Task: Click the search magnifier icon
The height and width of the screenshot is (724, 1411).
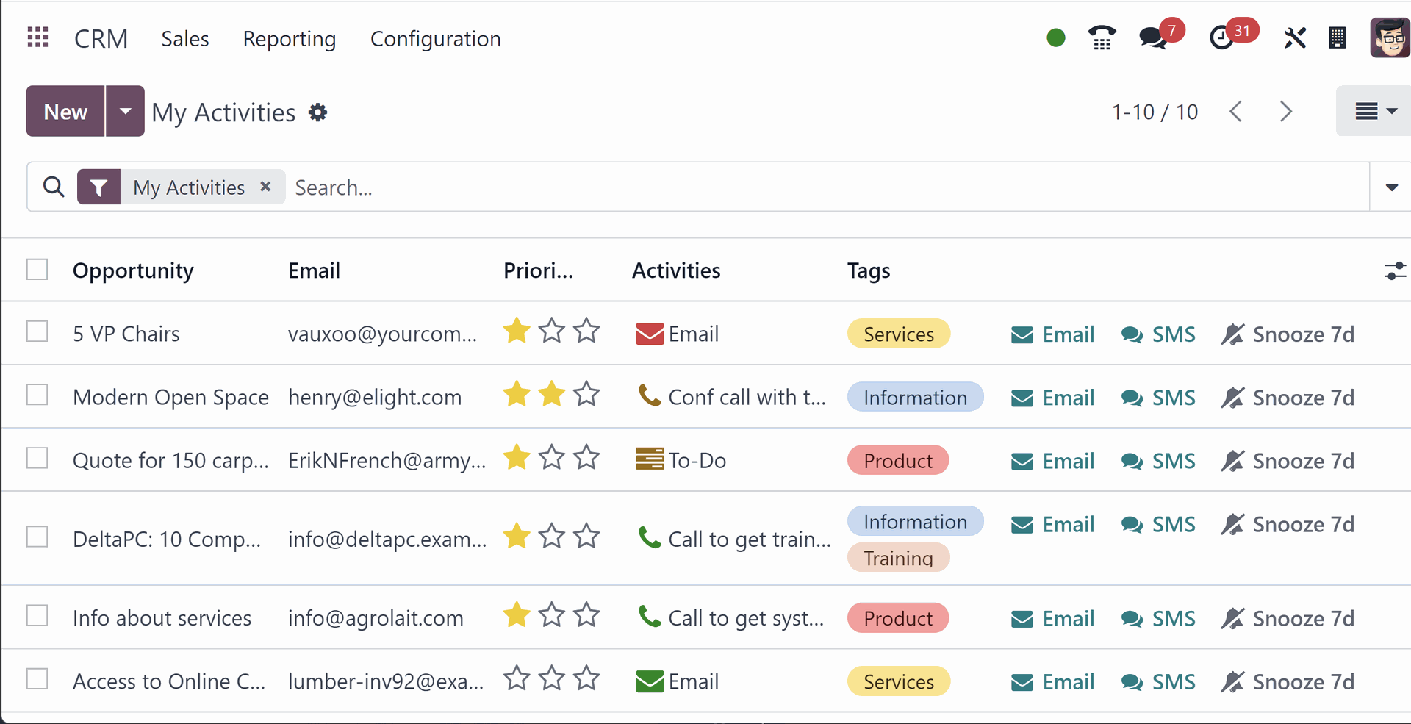Action: (x=54, y=187)
